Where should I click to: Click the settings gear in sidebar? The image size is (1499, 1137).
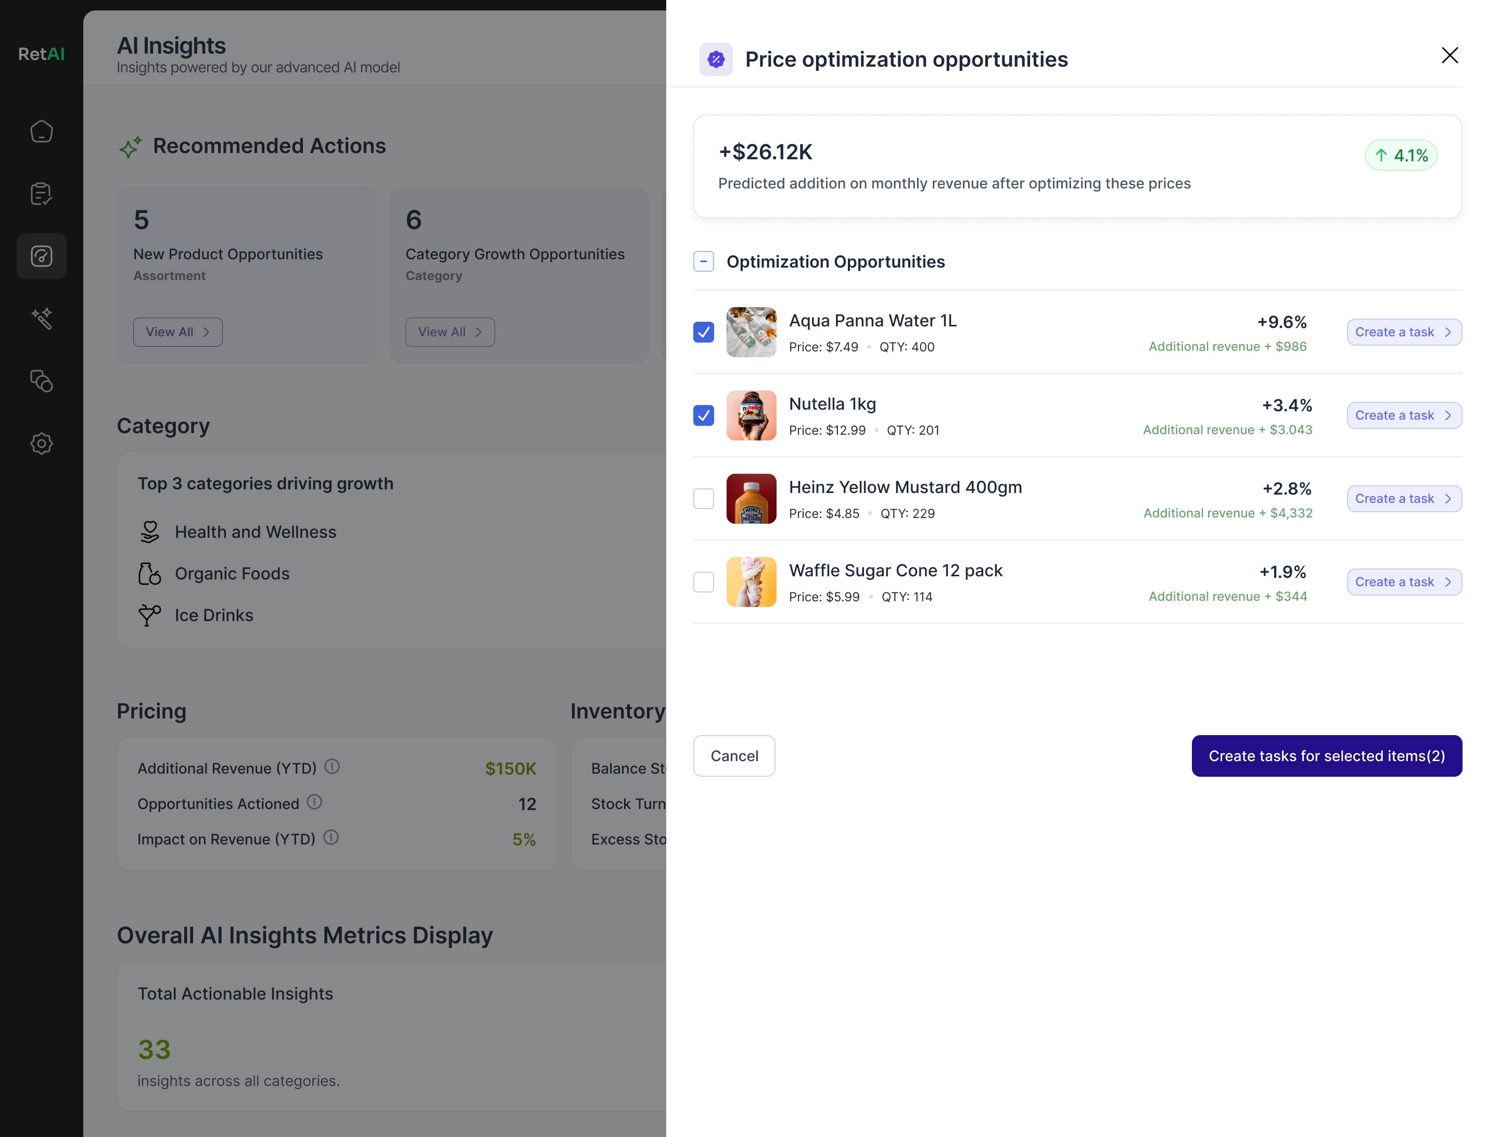(x=41, y=444)
